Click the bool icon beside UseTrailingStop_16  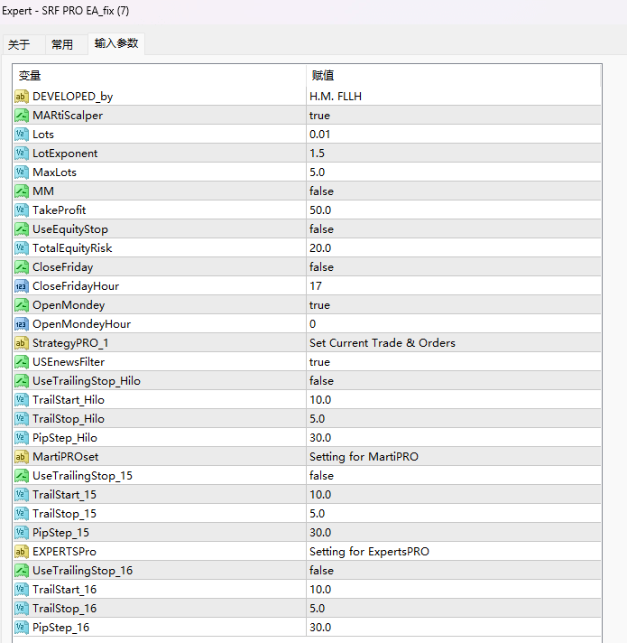[22, 571]
